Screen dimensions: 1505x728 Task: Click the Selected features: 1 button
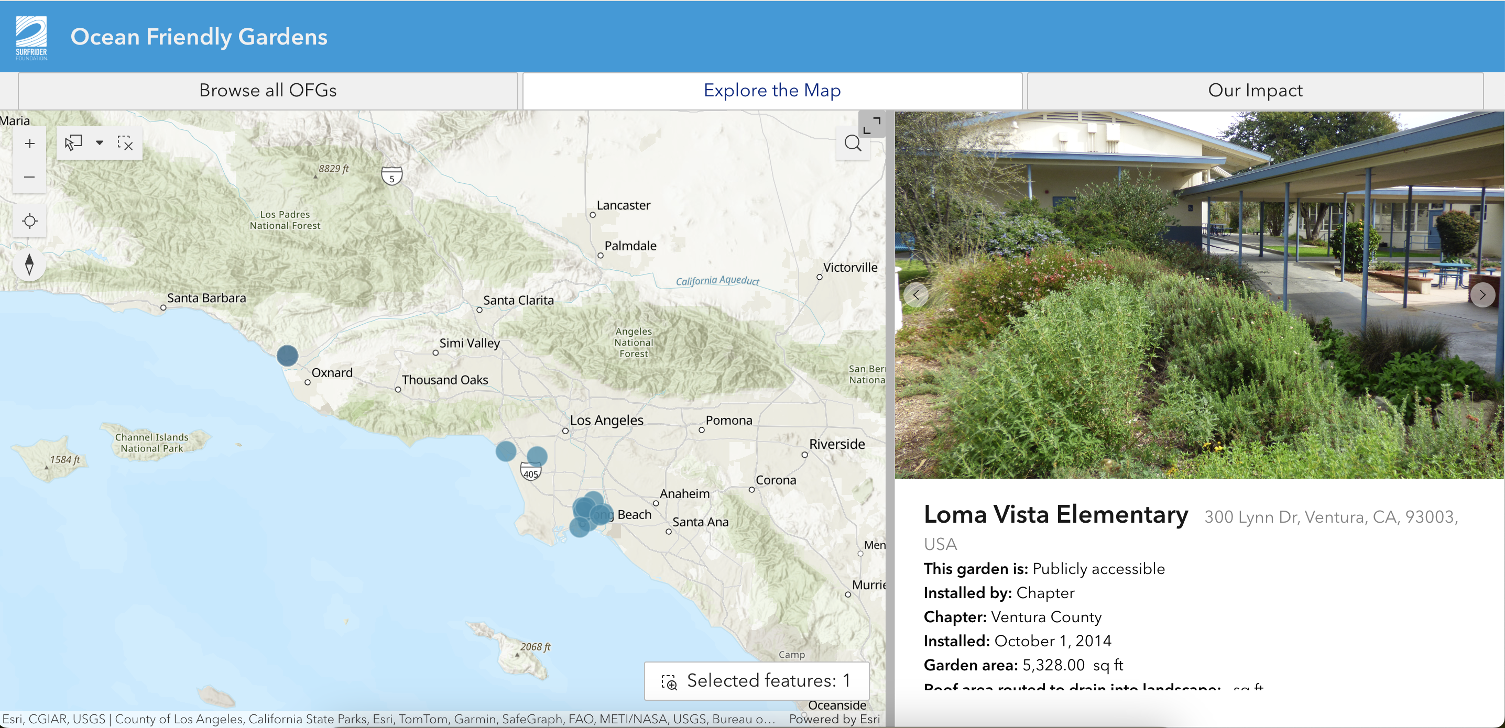pyautogui.click(x=757, y=680)
